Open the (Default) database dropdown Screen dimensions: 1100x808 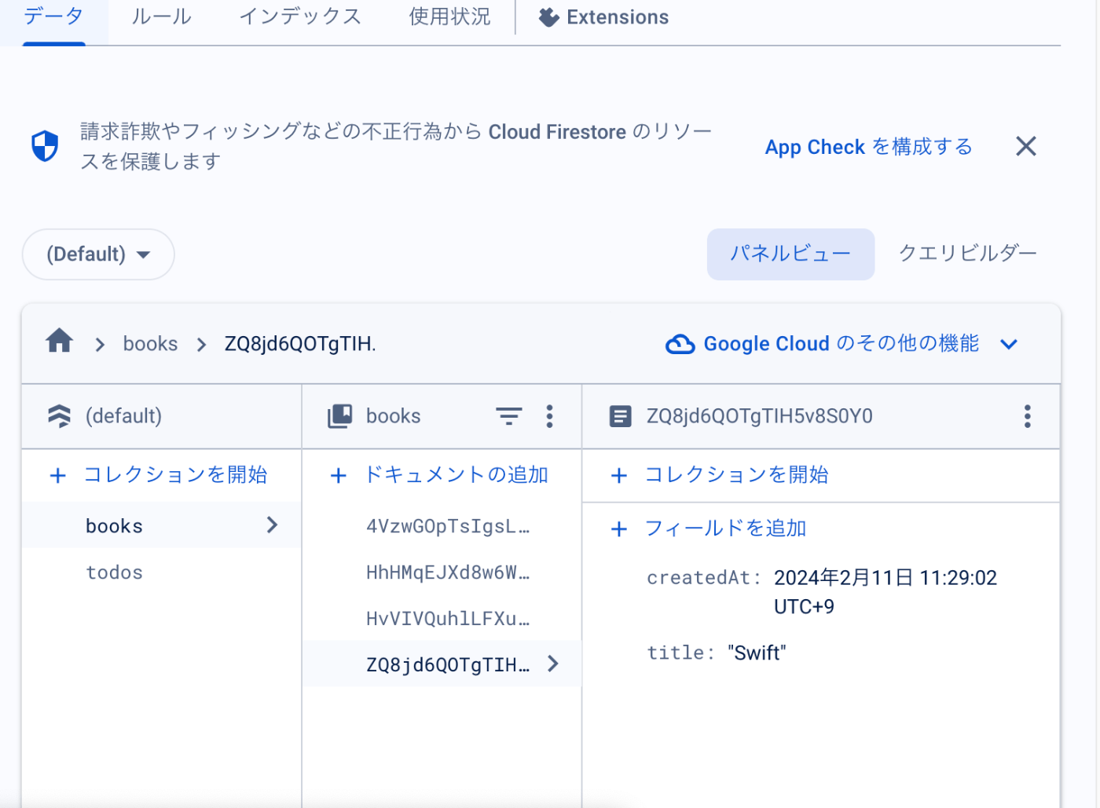(98, 254)
